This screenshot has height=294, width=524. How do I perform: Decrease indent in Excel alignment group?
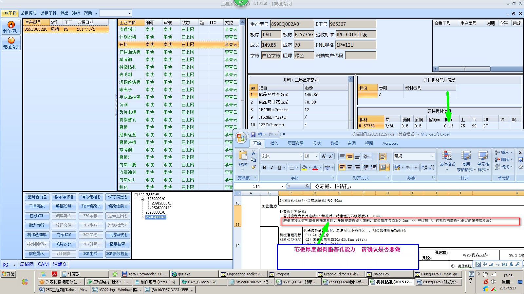366,167
